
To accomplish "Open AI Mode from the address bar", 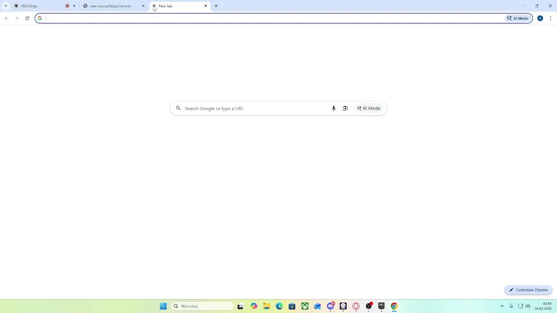I will (x=518, y=18).
